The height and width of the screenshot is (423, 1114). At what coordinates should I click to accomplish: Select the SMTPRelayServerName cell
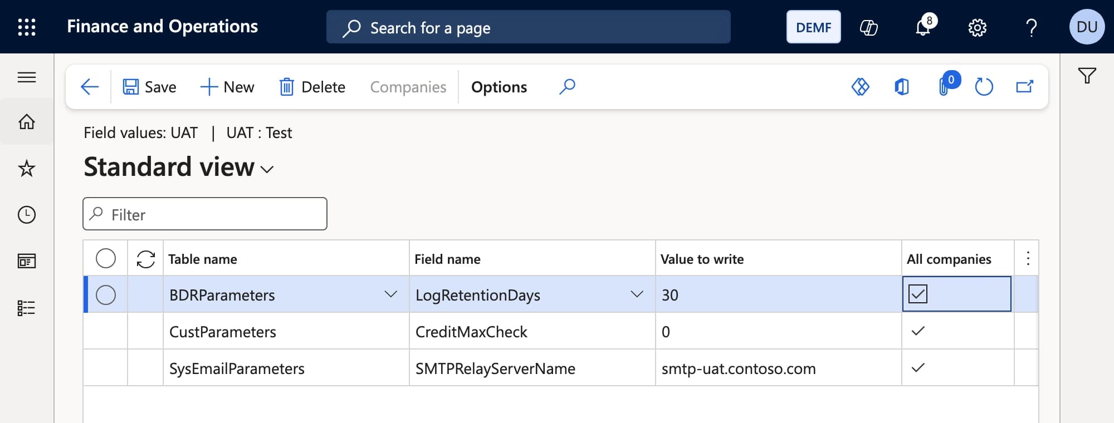pyautogui.click(x=532, y=368)
